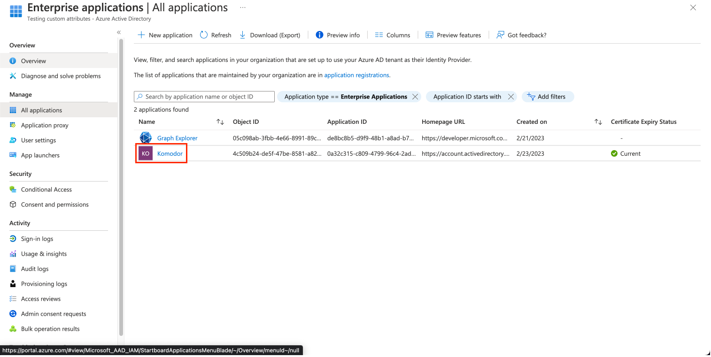Collapse the sidebar with double chevron

tap(119, 32)
